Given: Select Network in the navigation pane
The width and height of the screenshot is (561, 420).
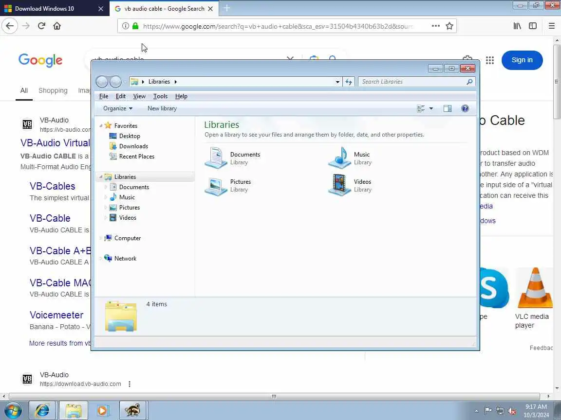Looking at the screenshot, I should tap(125, 259).
